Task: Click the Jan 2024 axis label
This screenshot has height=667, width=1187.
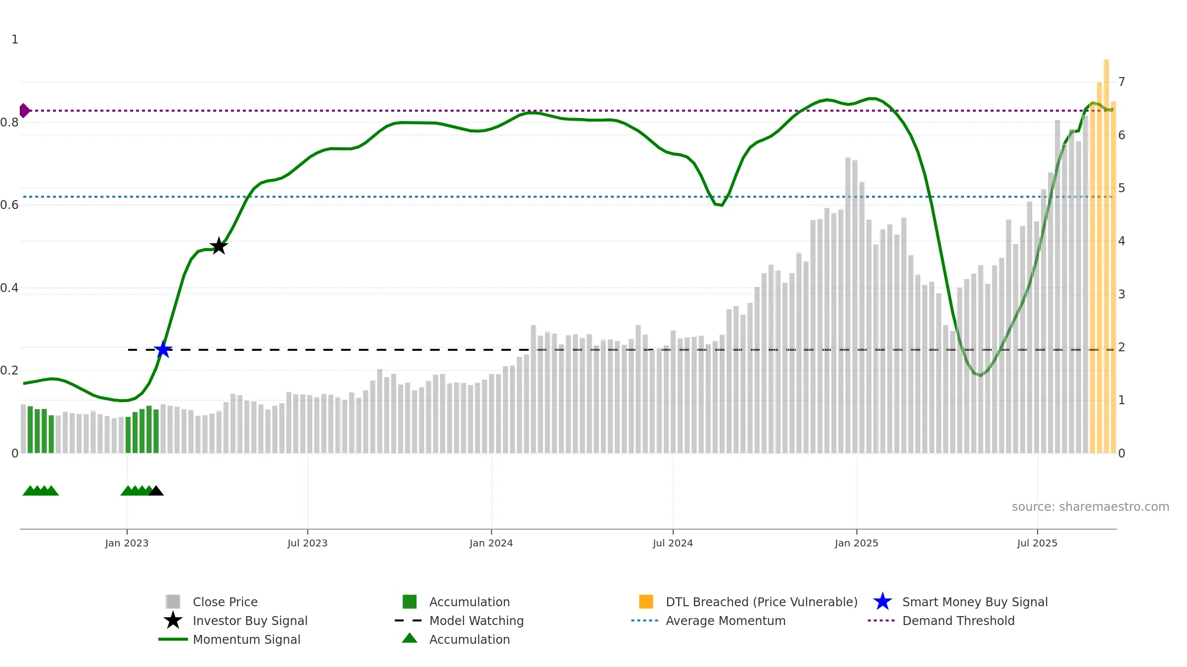Action: pos(491,543)
